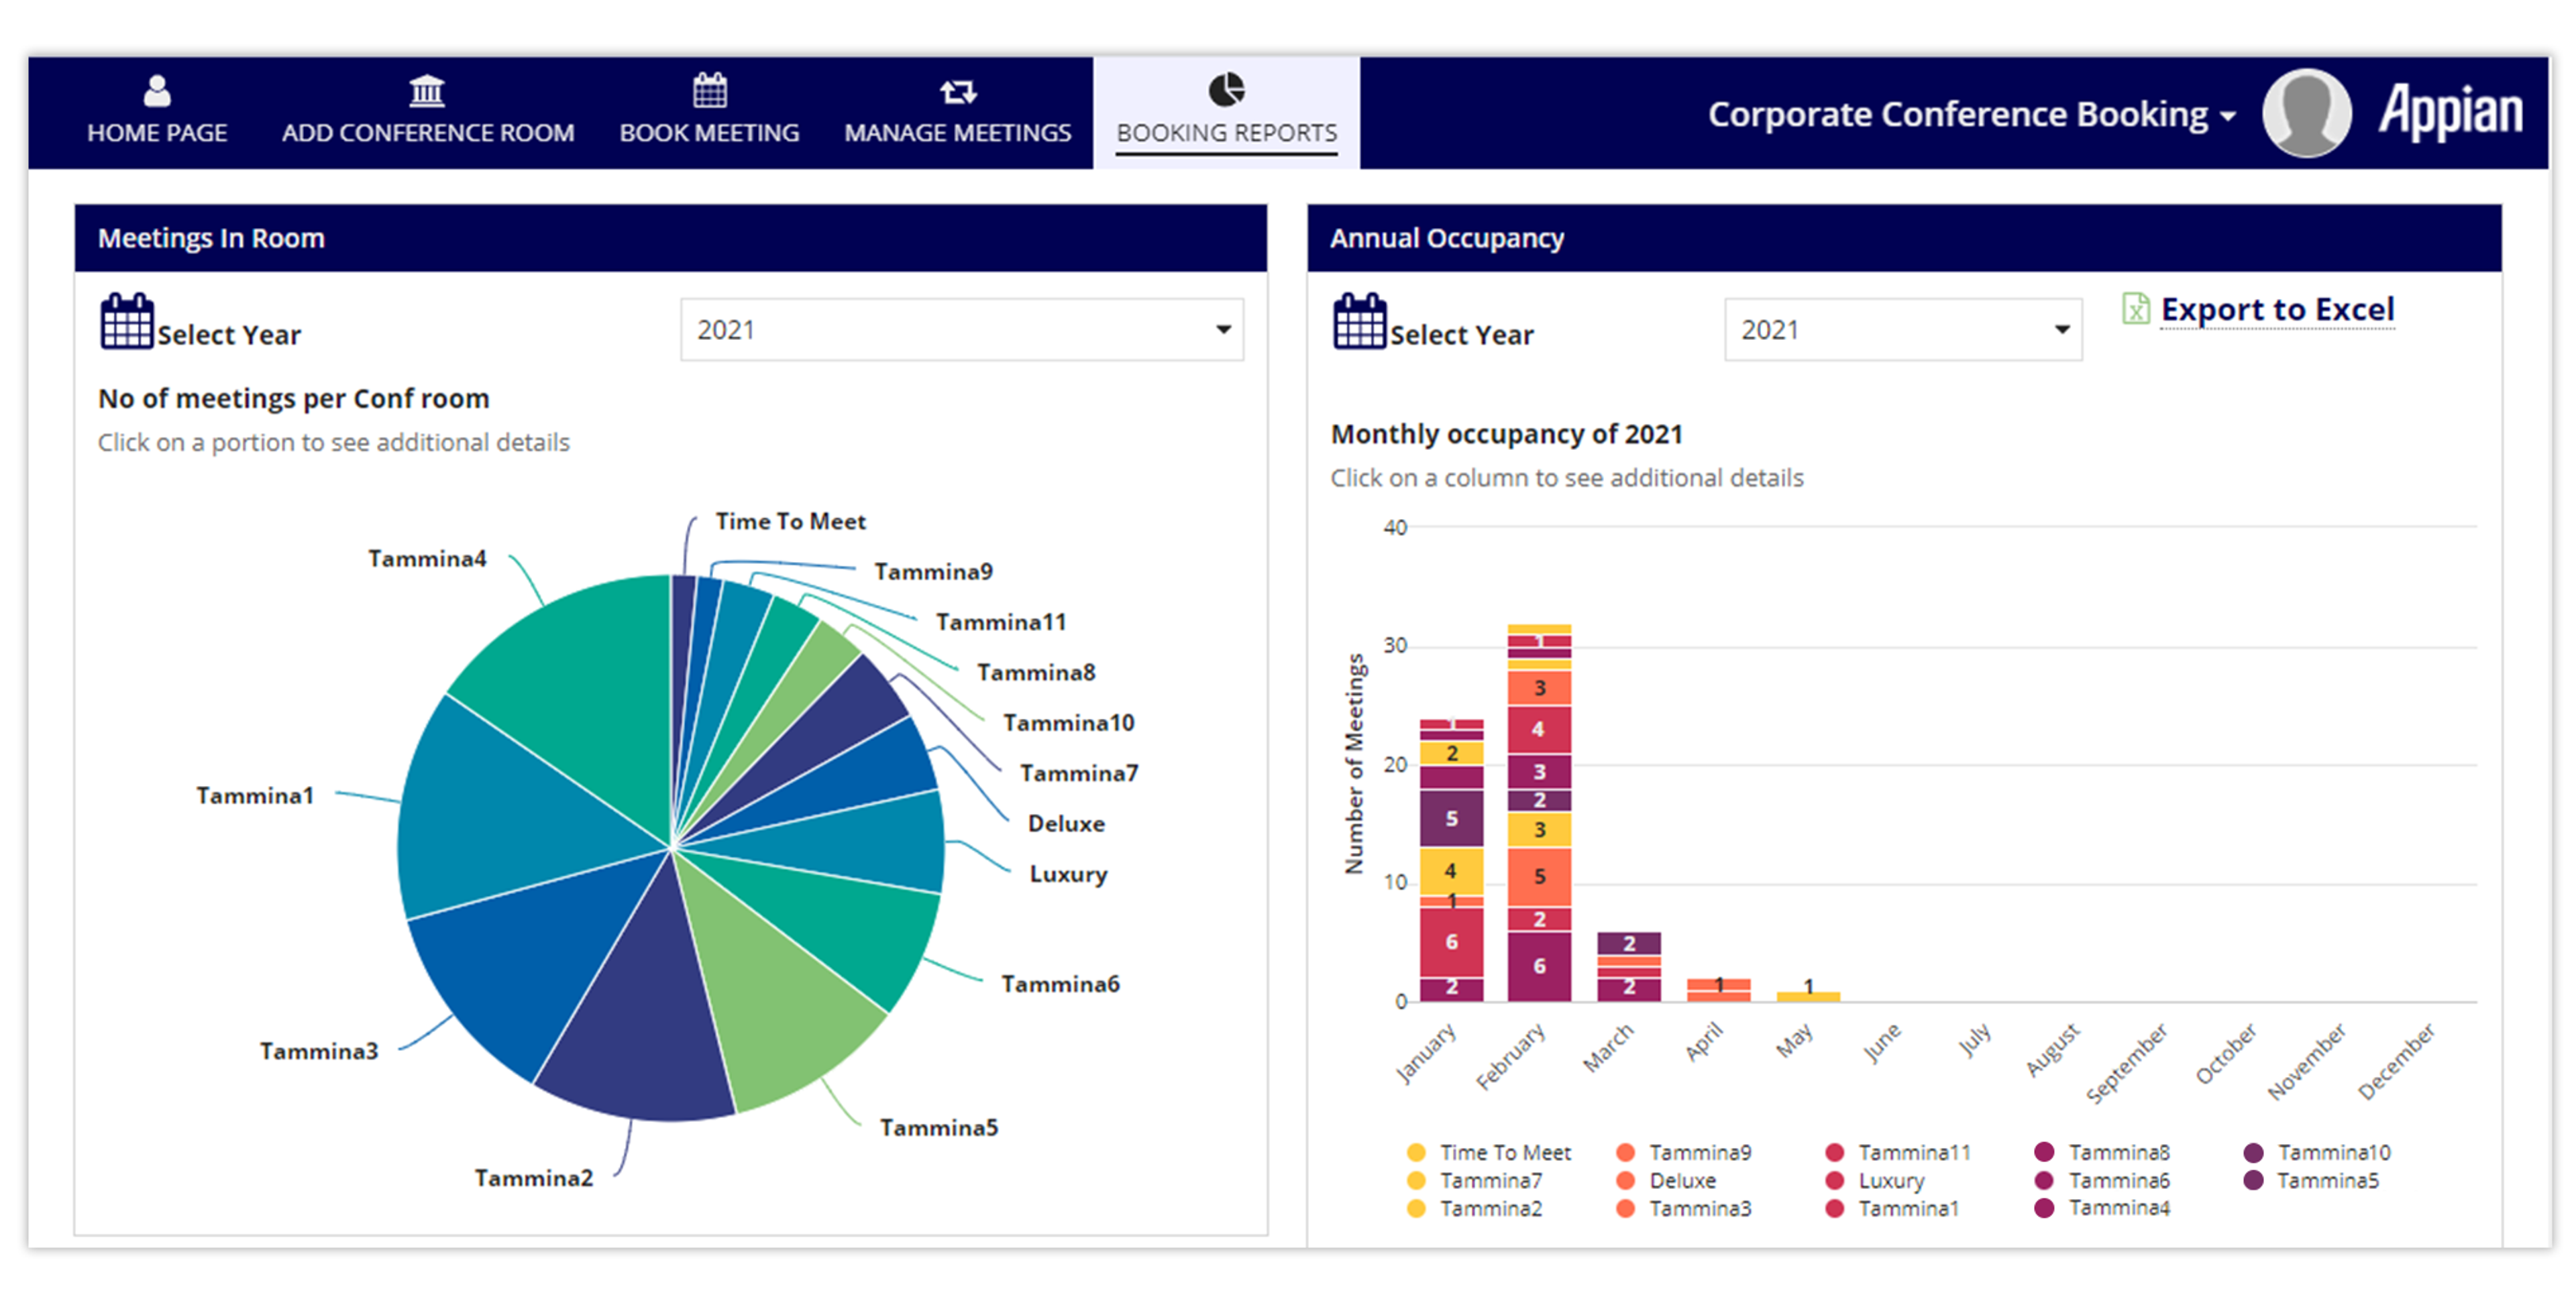Viewport: 2576px width, 1301px height.
Task: Open year dropdown in Meetings In Room
Action: click(x=962, y=329)
